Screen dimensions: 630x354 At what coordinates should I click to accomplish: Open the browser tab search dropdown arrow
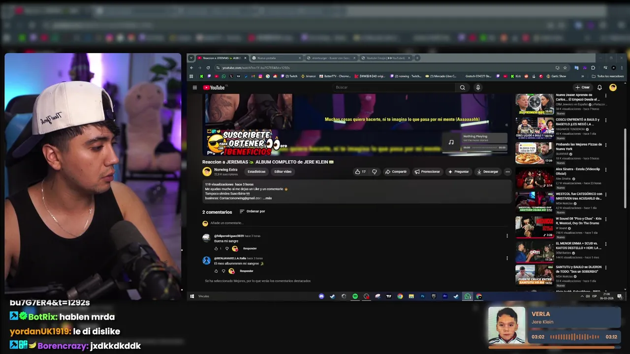click(191, 58)
